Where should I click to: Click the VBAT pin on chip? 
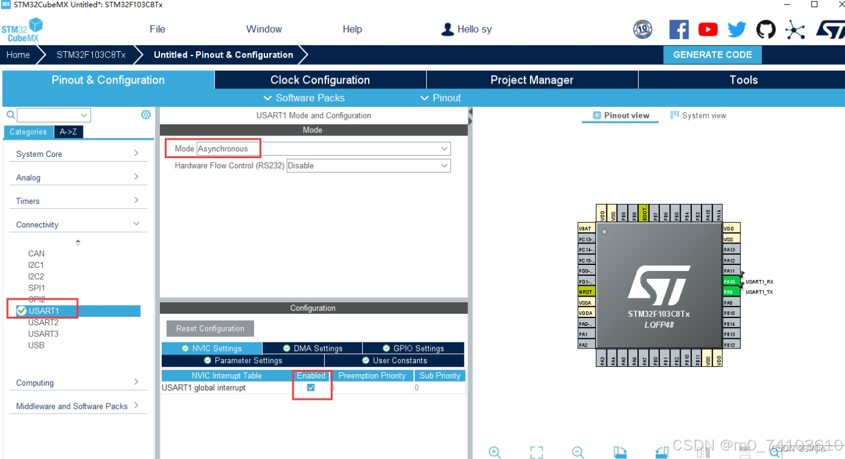point(586,228)
